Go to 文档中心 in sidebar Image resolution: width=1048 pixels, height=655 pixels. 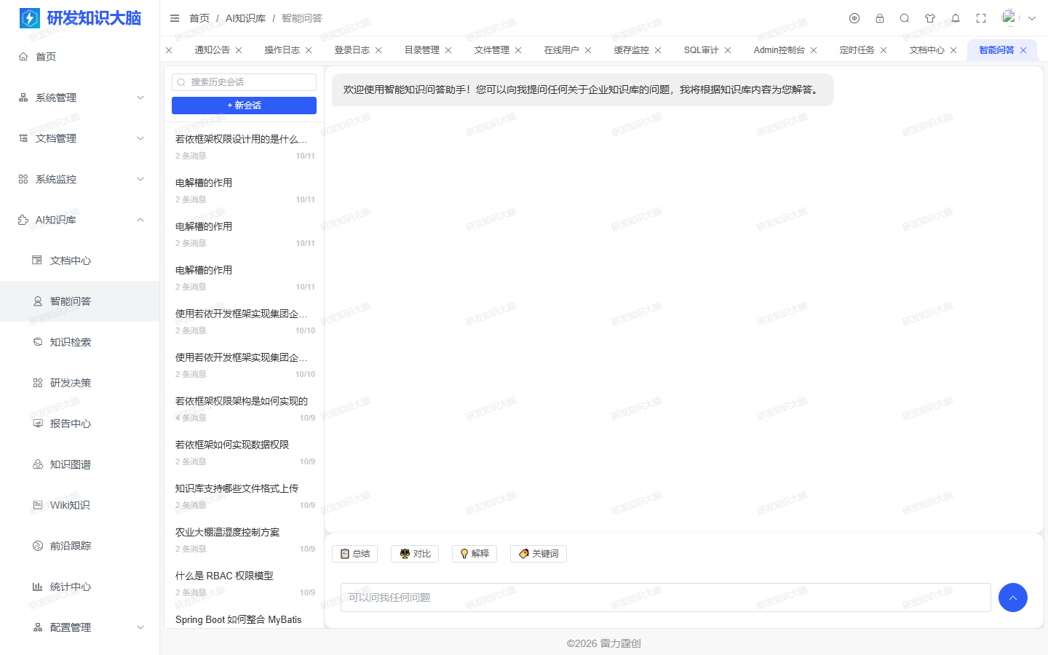79,261
